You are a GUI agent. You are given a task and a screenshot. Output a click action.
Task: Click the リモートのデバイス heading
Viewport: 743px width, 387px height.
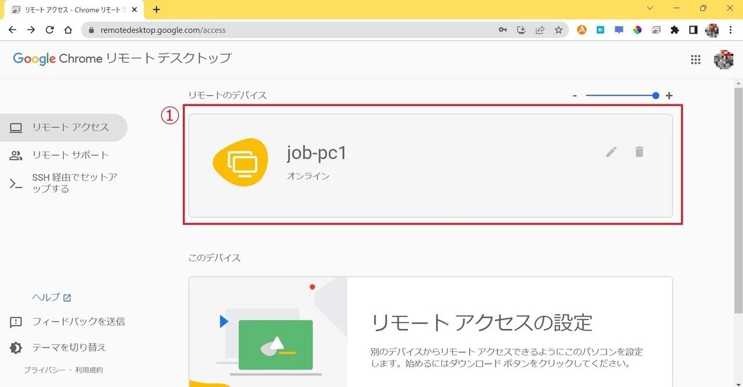[x=228, y=95]
